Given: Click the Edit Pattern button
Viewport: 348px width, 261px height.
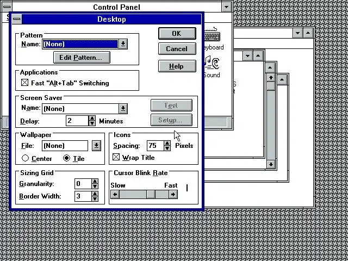Looking at the screenshot, I should [82, 58].
